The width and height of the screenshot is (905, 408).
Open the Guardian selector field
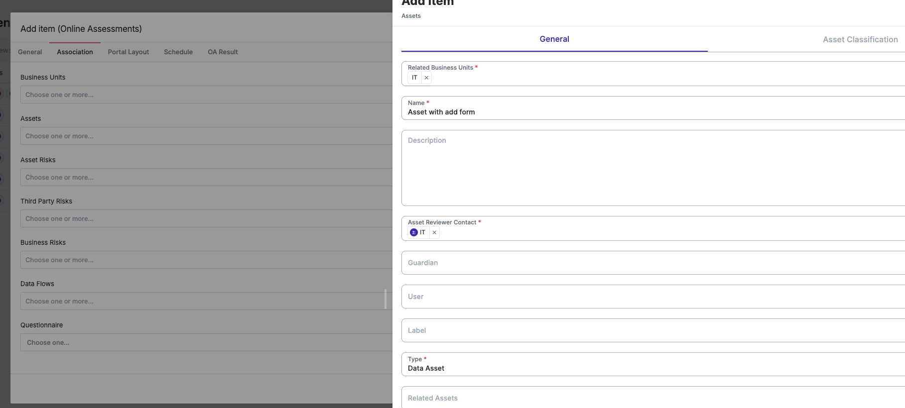647,263
